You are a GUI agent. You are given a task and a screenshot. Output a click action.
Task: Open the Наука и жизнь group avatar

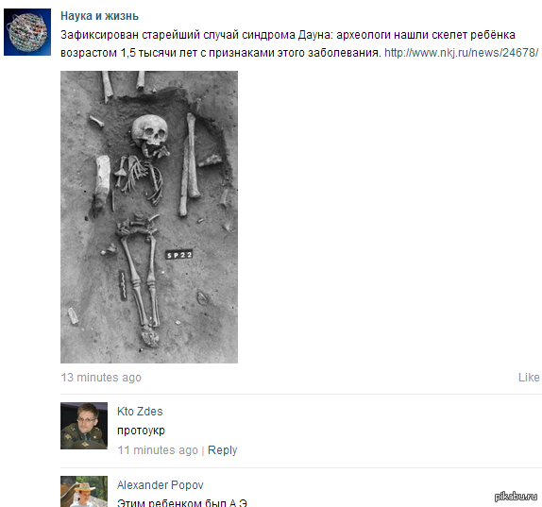pyautogui.click(x=27, y=32)
